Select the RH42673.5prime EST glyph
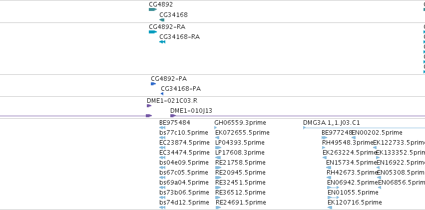The width and height of the screenshot is (425, 210). point(329,178)
